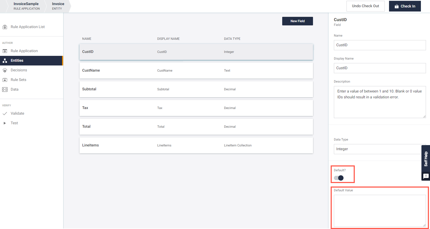Go to InvoiceSample rule application breadcrumb

click(26, 6)
